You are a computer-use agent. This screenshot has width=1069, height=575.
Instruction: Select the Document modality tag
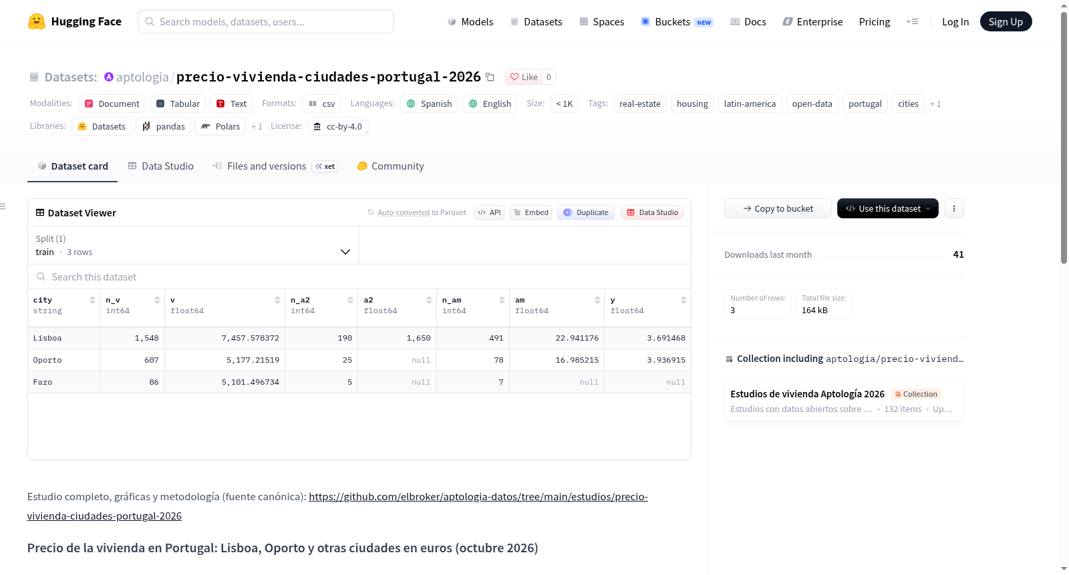pyautogui.click(x=112, y=104)
